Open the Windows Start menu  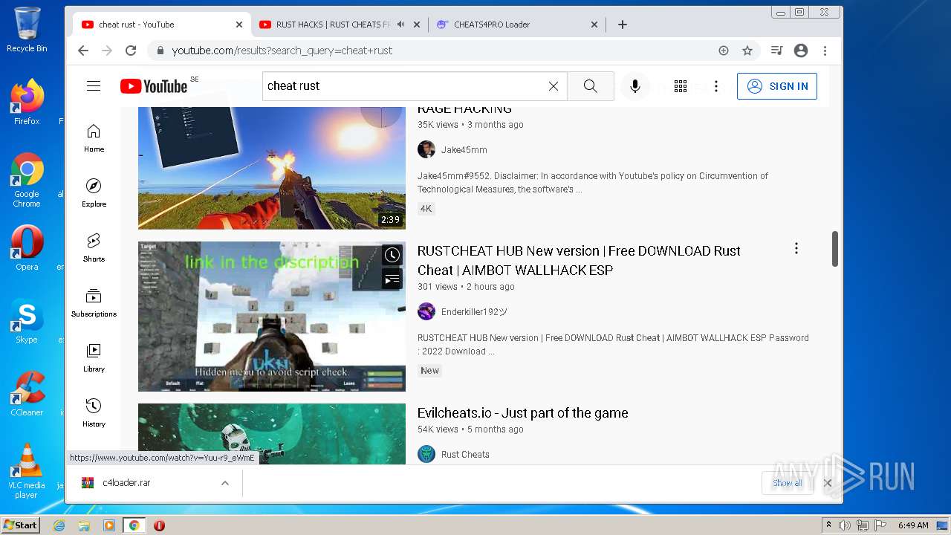pyautogui.click(x=20, y=525)
